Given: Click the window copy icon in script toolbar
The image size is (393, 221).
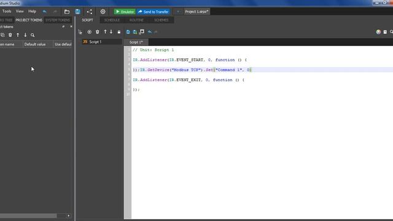Looking at the screenshot, I should [142, 31].
